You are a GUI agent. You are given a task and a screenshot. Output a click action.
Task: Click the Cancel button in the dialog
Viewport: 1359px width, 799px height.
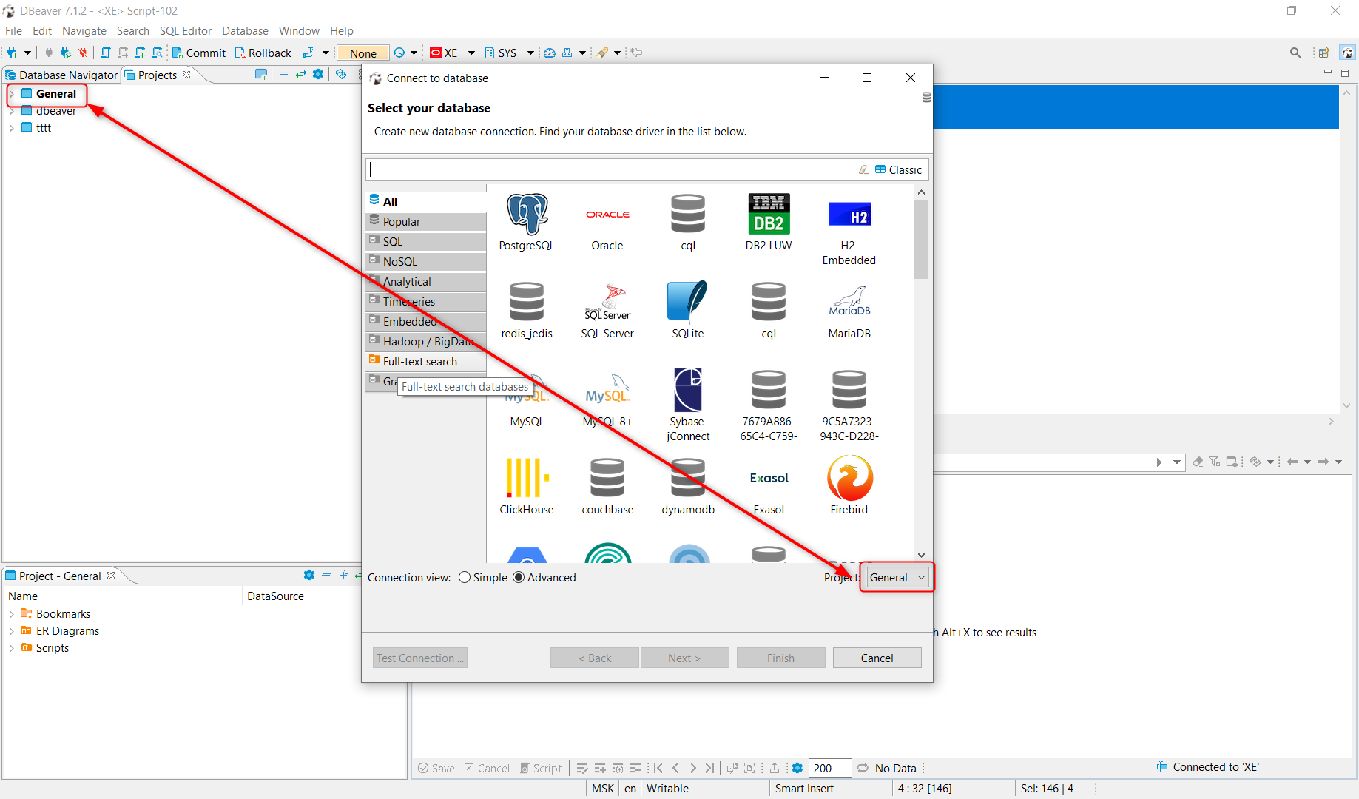point(877,658)
